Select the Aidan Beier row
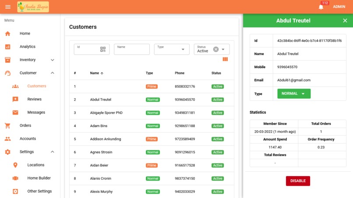 pyautogui.click(x=152, y=165)
